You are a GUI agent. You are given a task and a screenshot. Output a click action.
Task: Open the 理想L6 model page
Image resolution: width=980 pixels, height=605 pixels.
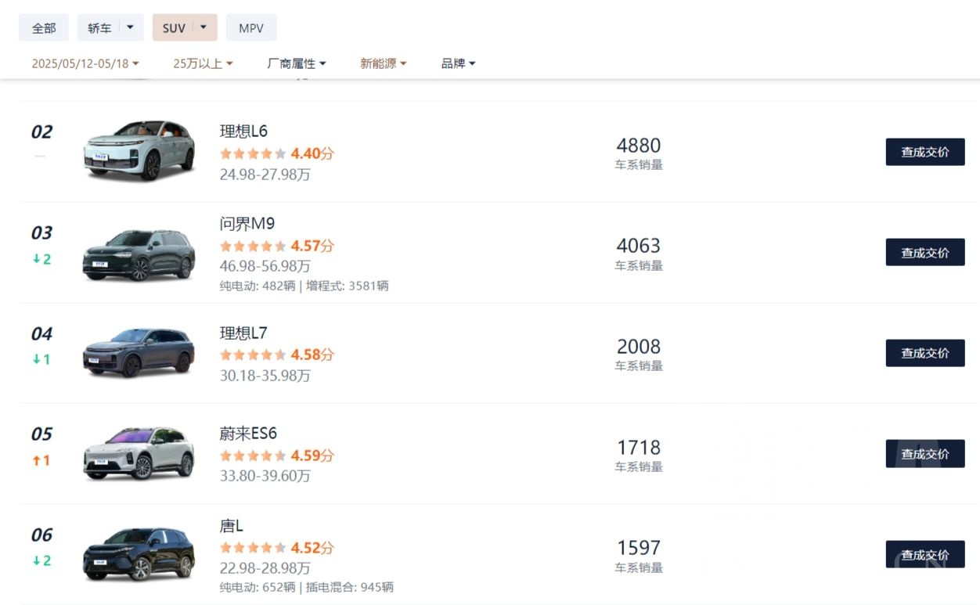point(243,131)
